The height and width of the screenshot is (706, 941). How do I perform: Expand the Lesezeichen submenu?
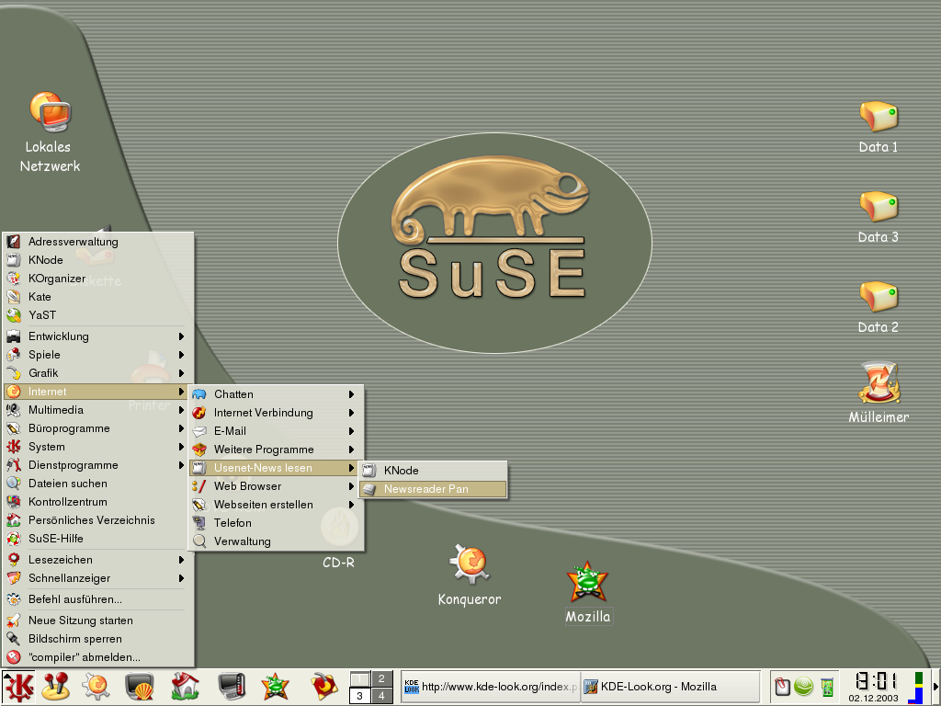98,560
